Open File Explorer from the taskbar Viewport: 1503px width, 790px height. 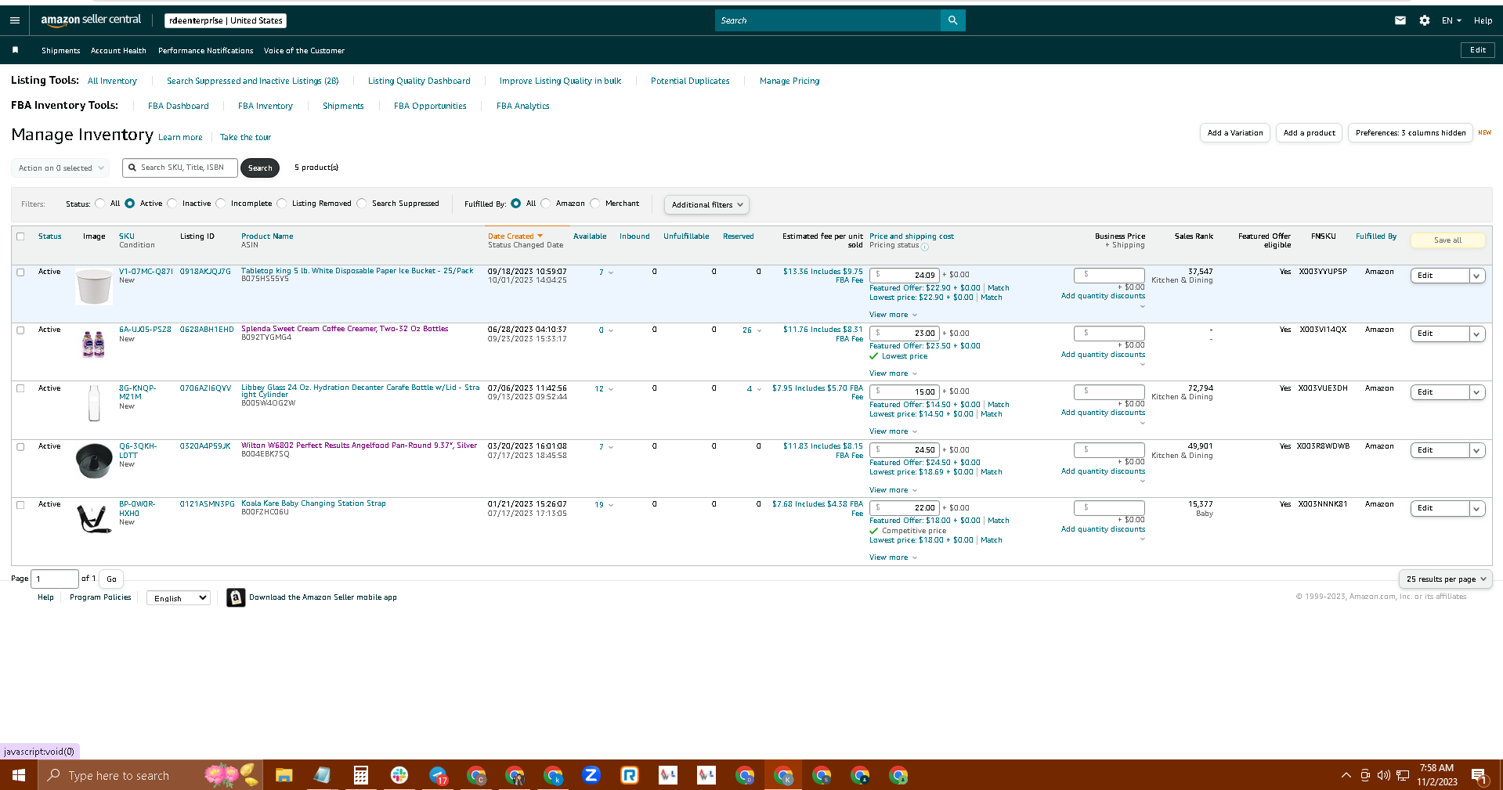284,775
